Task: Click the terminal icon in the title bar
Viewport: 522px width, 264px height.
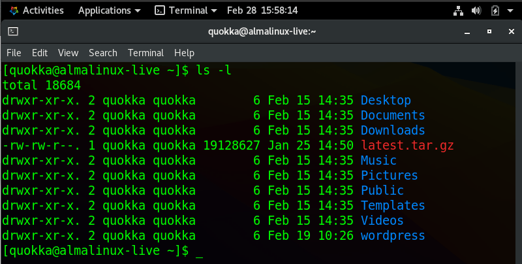Action: tap(13, 31)
